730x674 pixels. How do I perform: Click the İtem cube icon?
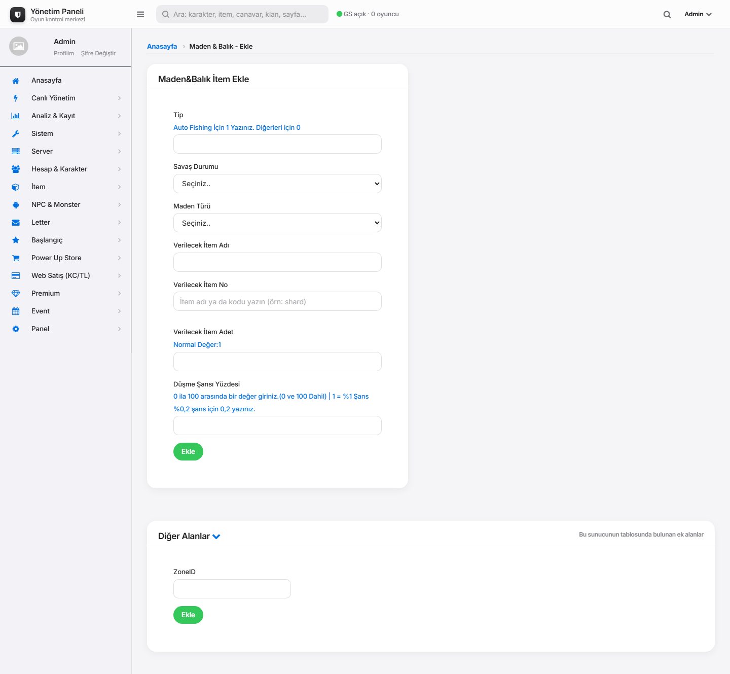click(x=16, y=187)
